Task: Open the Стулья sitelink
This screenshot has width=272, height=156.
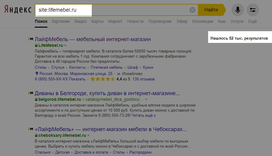Action: (x=58, y=67)
